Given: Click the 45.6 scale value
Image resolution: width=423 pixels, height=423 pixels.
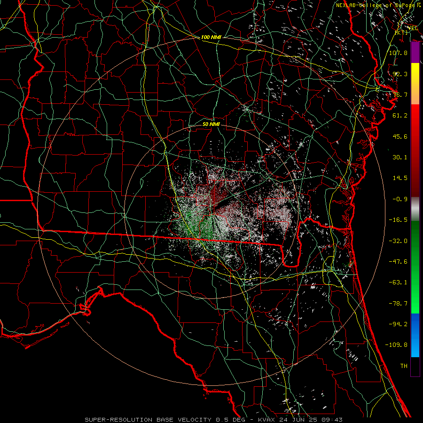Looking at the screenshot, I should [x=400, y=136].
